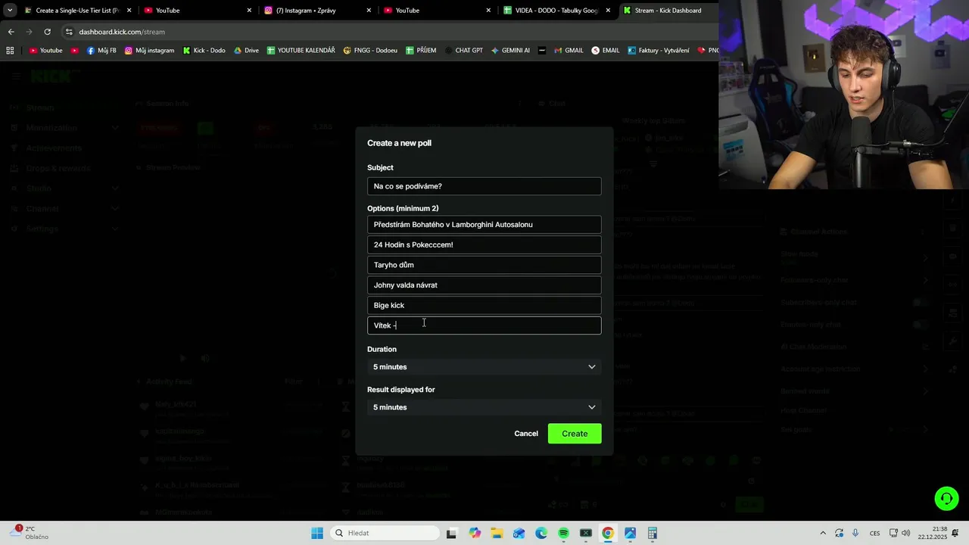Launch Copilot from the taskbar

pyautogui.click(x=475, y=533)
